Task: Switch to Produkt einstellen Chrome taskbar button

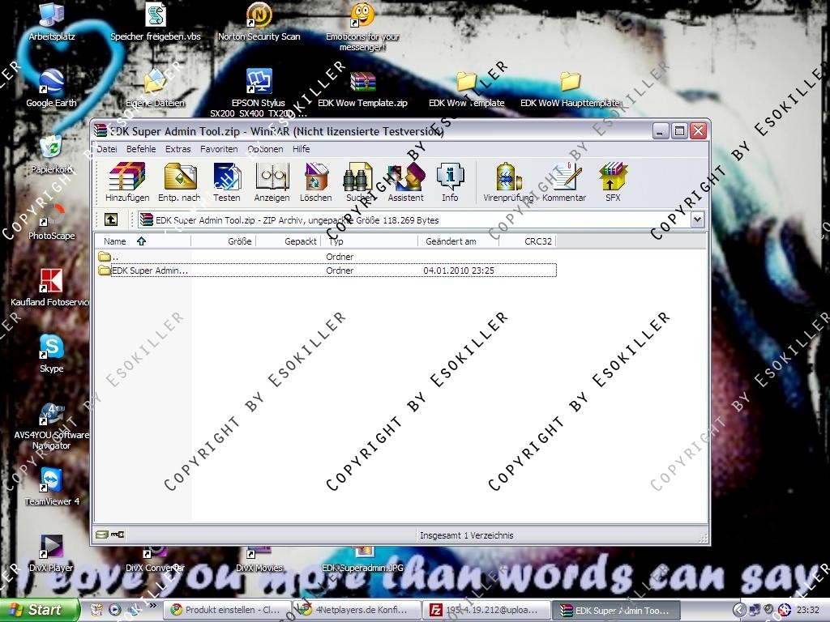Action: [x=227, y=610]
